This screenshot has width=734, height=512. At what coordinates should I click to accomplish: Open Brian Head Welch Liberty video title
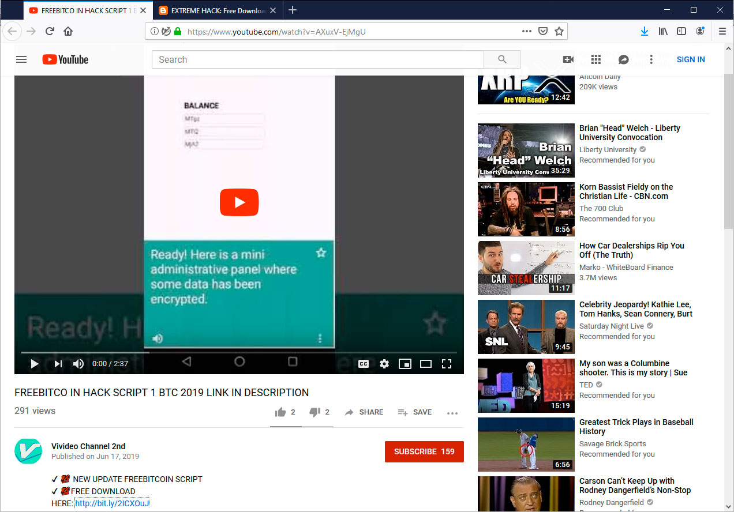tap(630, 133)
